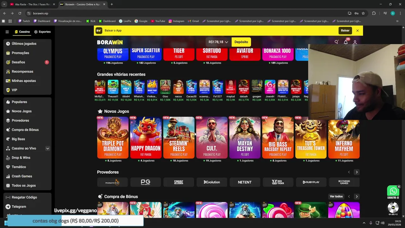Open VIP section in sidebar

[x=27, y=90]
